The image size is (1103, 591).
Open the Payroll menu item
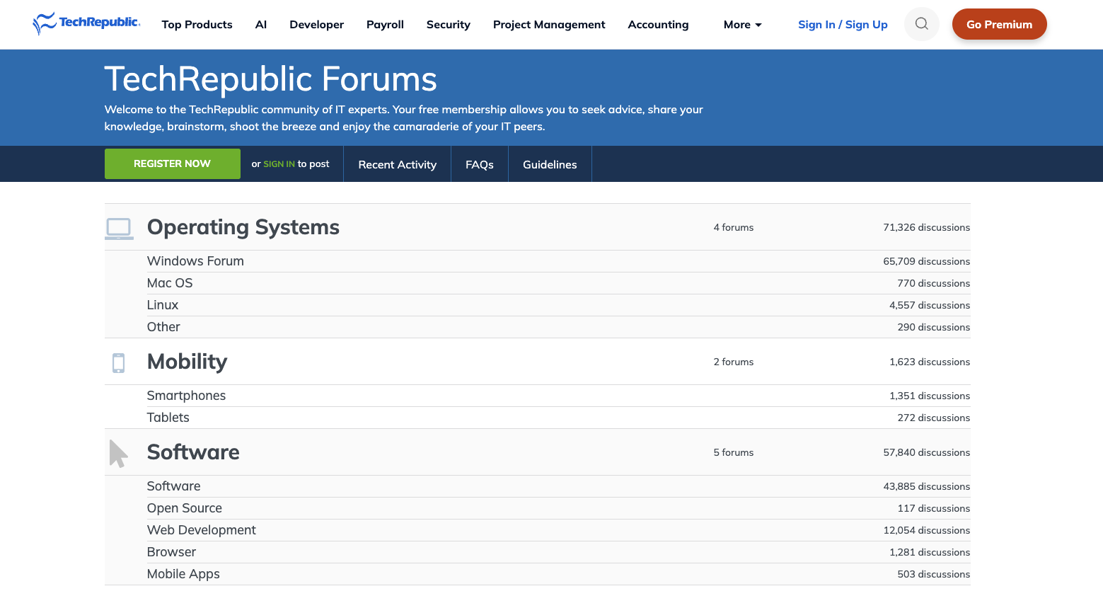pos(385,25)
